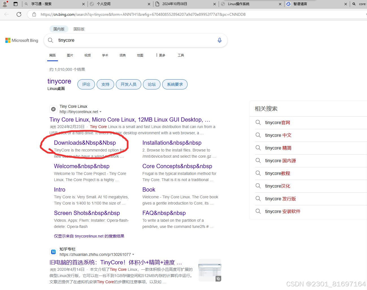
Task: Open the Book sublink
Action: (x=149, y=190)
